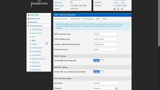The height and width of the screenshot is (90, 160).
Task: Click the Network Map home icon
Action: pos(28,15)
